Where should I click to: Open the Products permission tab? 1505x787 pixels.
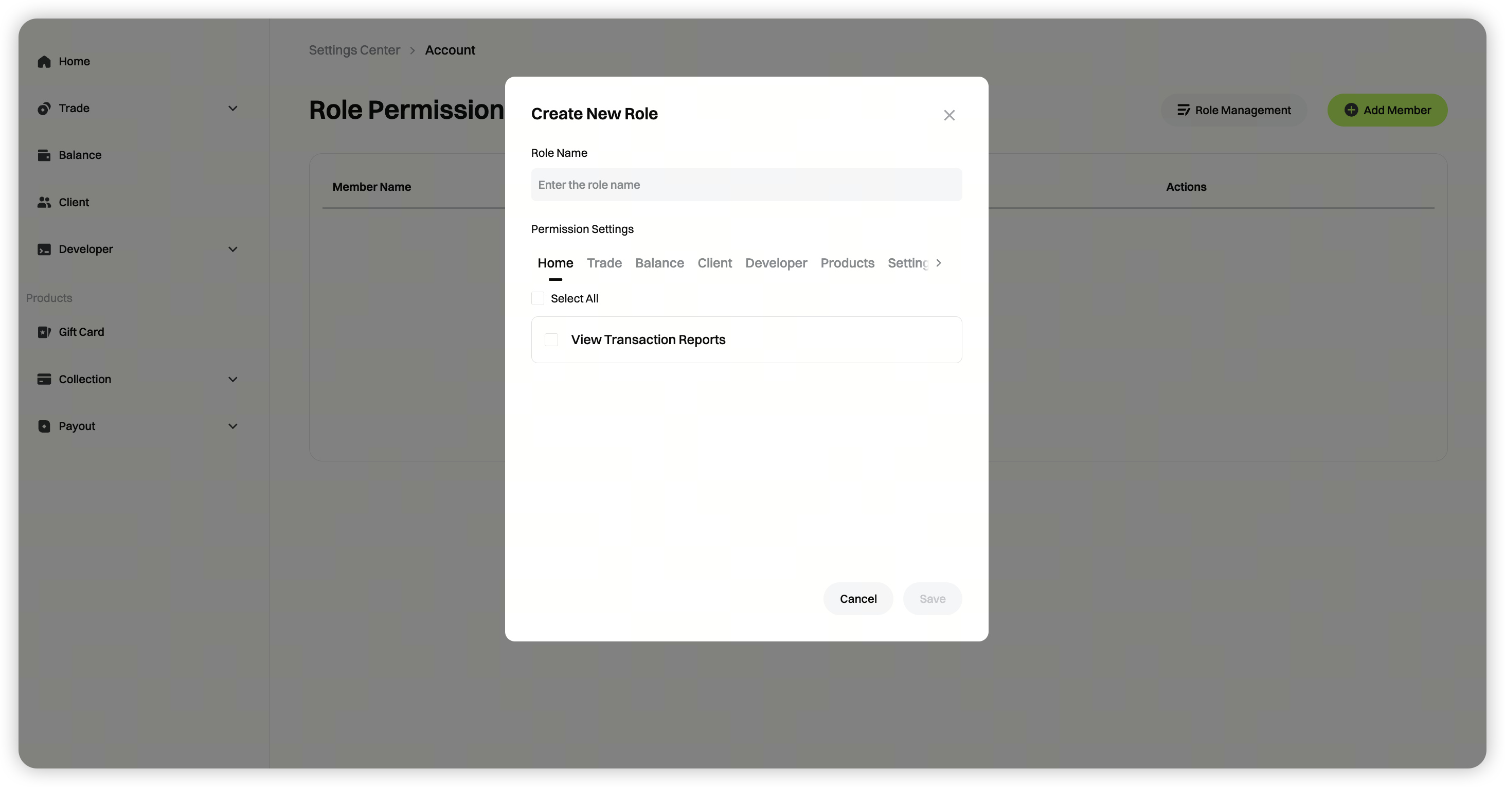point(847,263)
